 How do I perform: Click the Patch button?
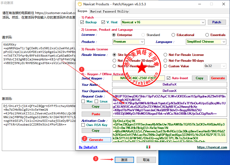coord(217,22)
